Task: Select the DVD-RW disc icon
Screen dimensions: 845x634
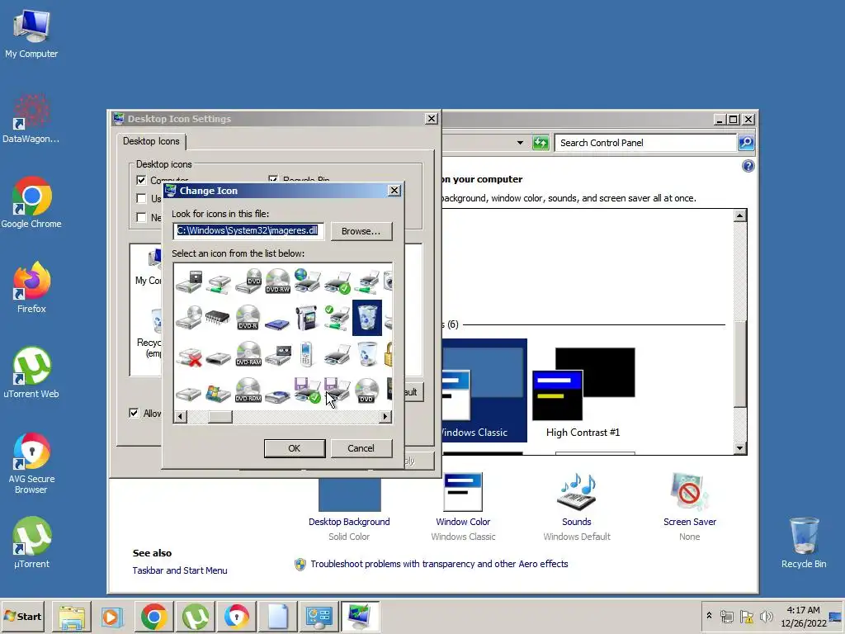Action: click(x=278, y=281)
